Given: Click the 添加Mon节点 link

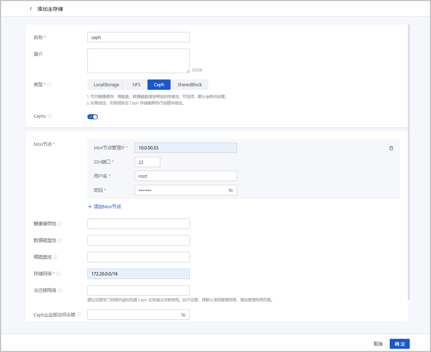Looking at the screenshot, I should point(105,207).
